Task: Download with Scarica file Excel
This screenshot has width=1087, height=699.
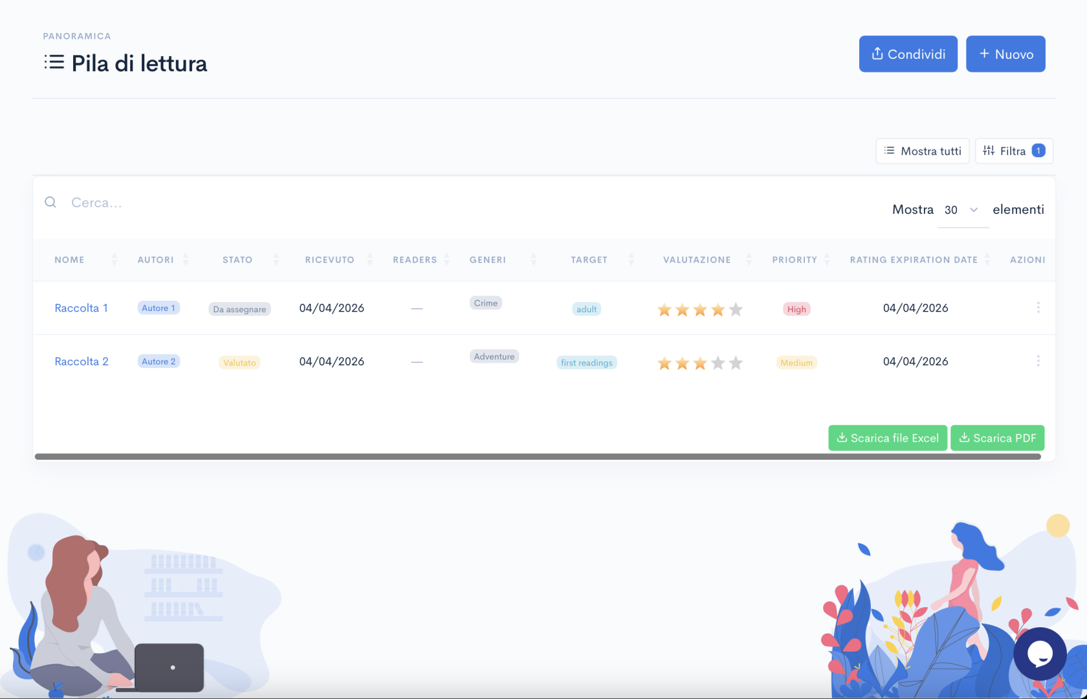Action: pyautogui.click(x=888, y=438)
